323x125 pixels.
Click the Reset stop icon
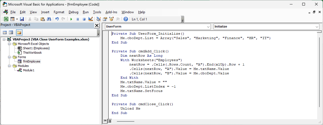tap(84, 19)
